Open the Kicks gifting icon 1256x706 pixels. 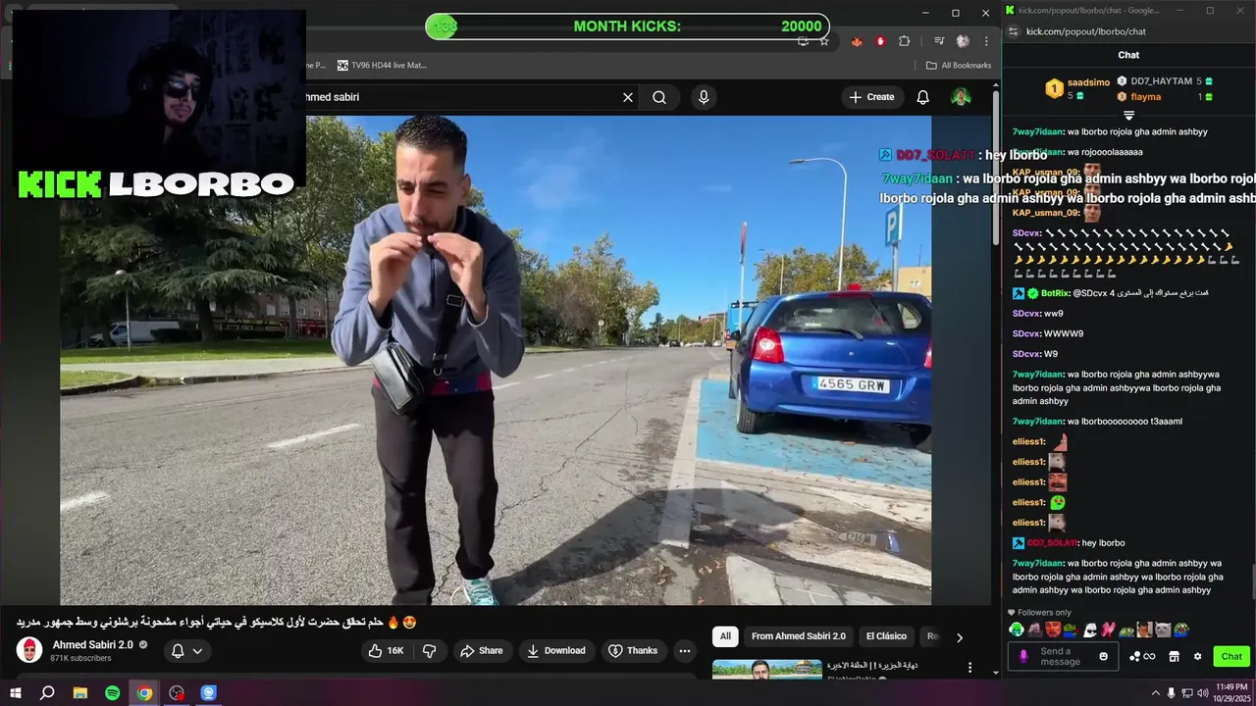pyautogui.click(x=1142, y=657)
